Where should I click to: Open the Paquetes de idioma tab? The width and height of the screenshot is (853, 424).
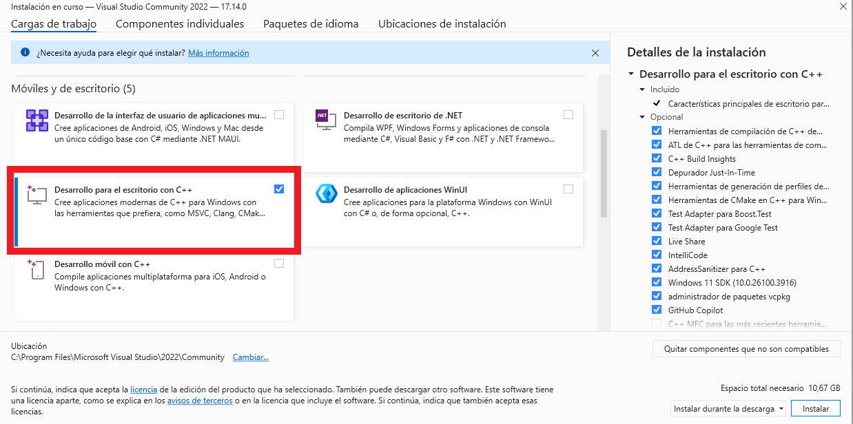[311, 24]
